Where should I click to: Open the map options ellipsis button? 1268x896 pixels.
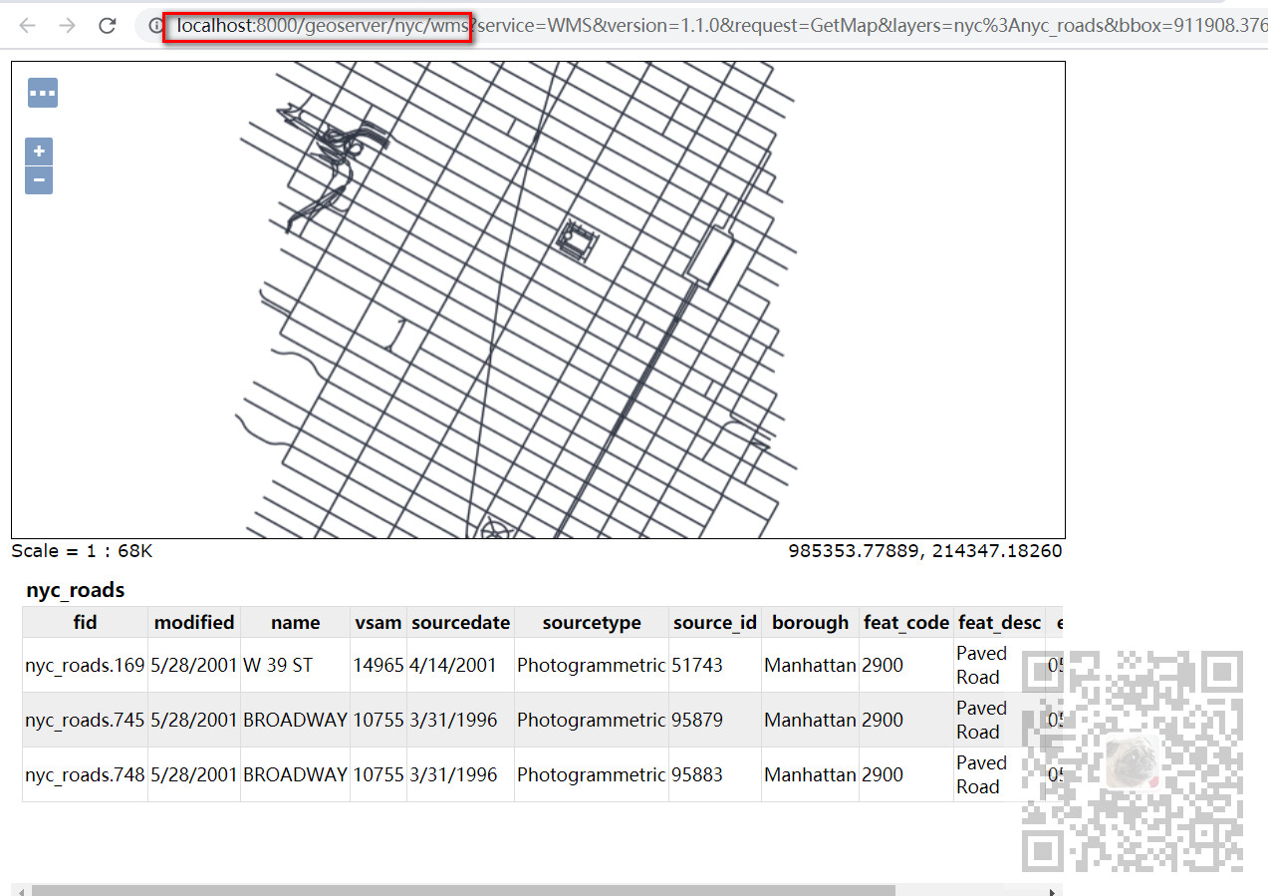(x=43, y=93)
